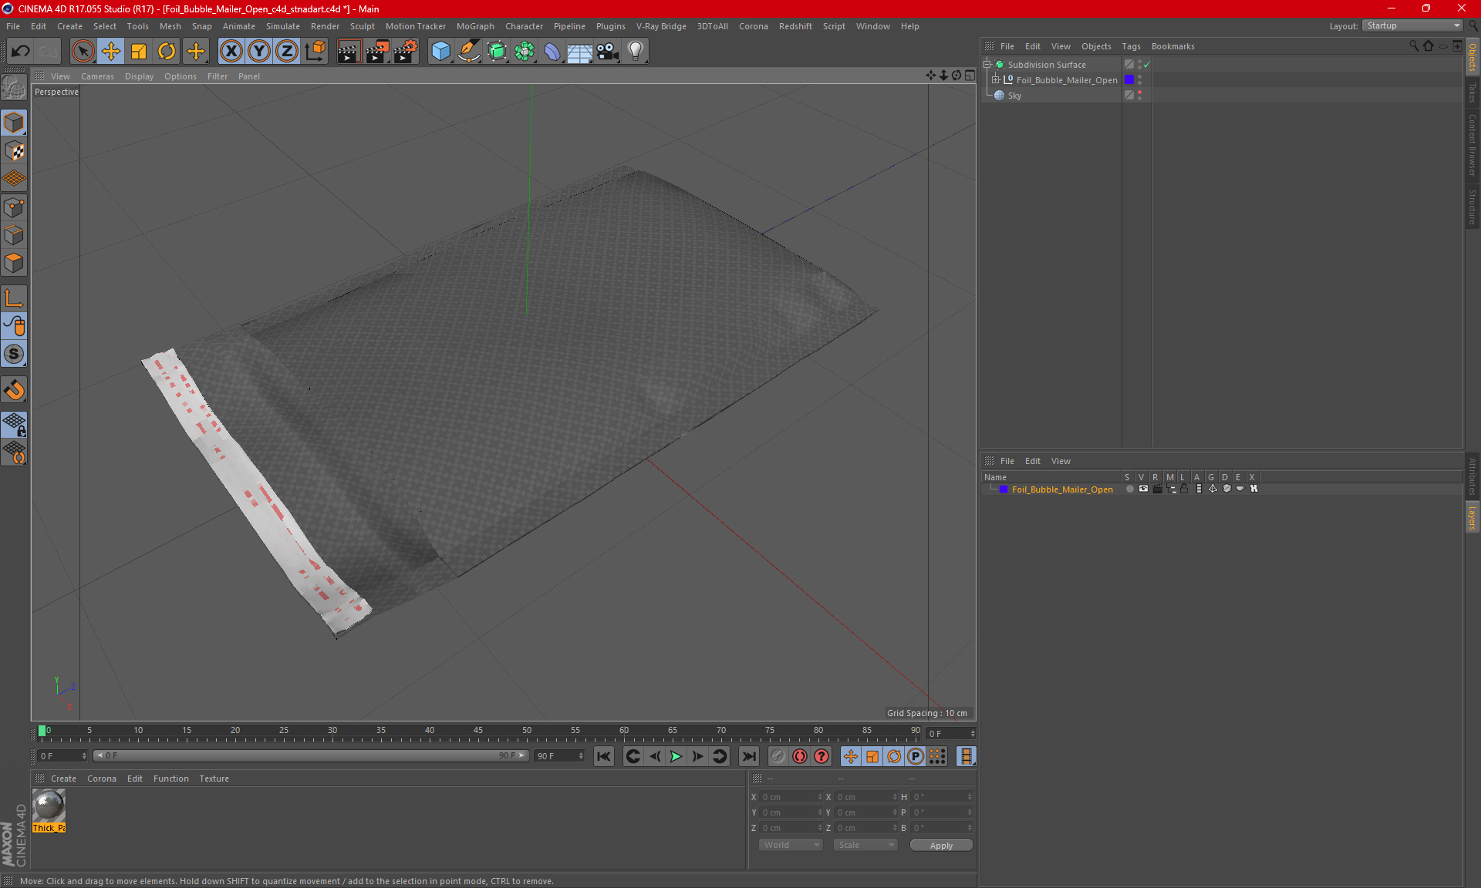
Task: Add a Camera object
Action: coord(608,51)
